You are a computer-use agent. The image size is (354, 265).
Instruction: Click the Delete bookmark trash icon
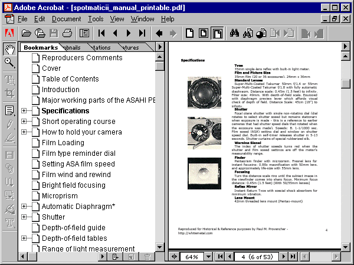(x=147, y=257)
